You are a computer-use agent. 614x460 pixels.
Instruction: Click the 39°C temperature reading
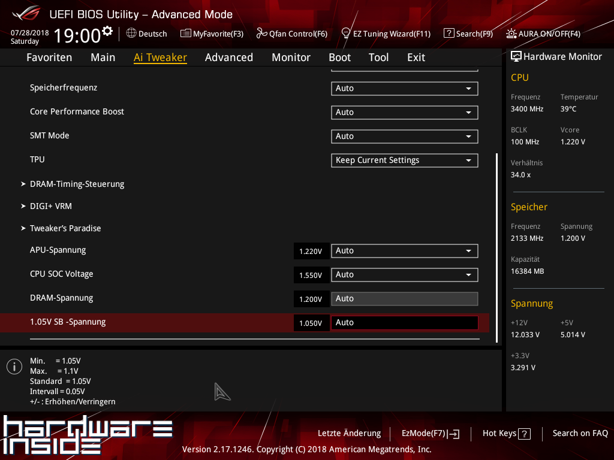click(568, 109)
